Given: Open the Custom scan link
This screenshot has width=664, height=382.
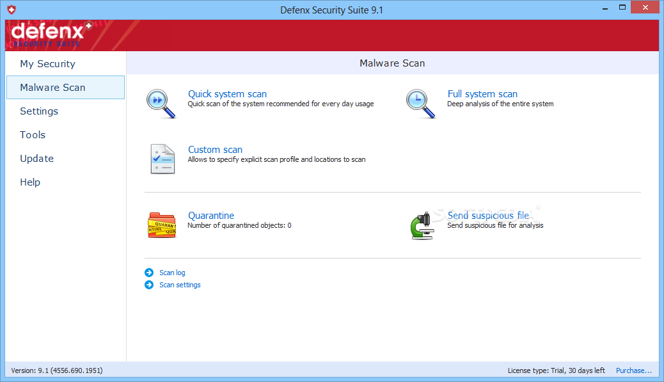Looking at the screenshot, I should (x=215, y=150).
